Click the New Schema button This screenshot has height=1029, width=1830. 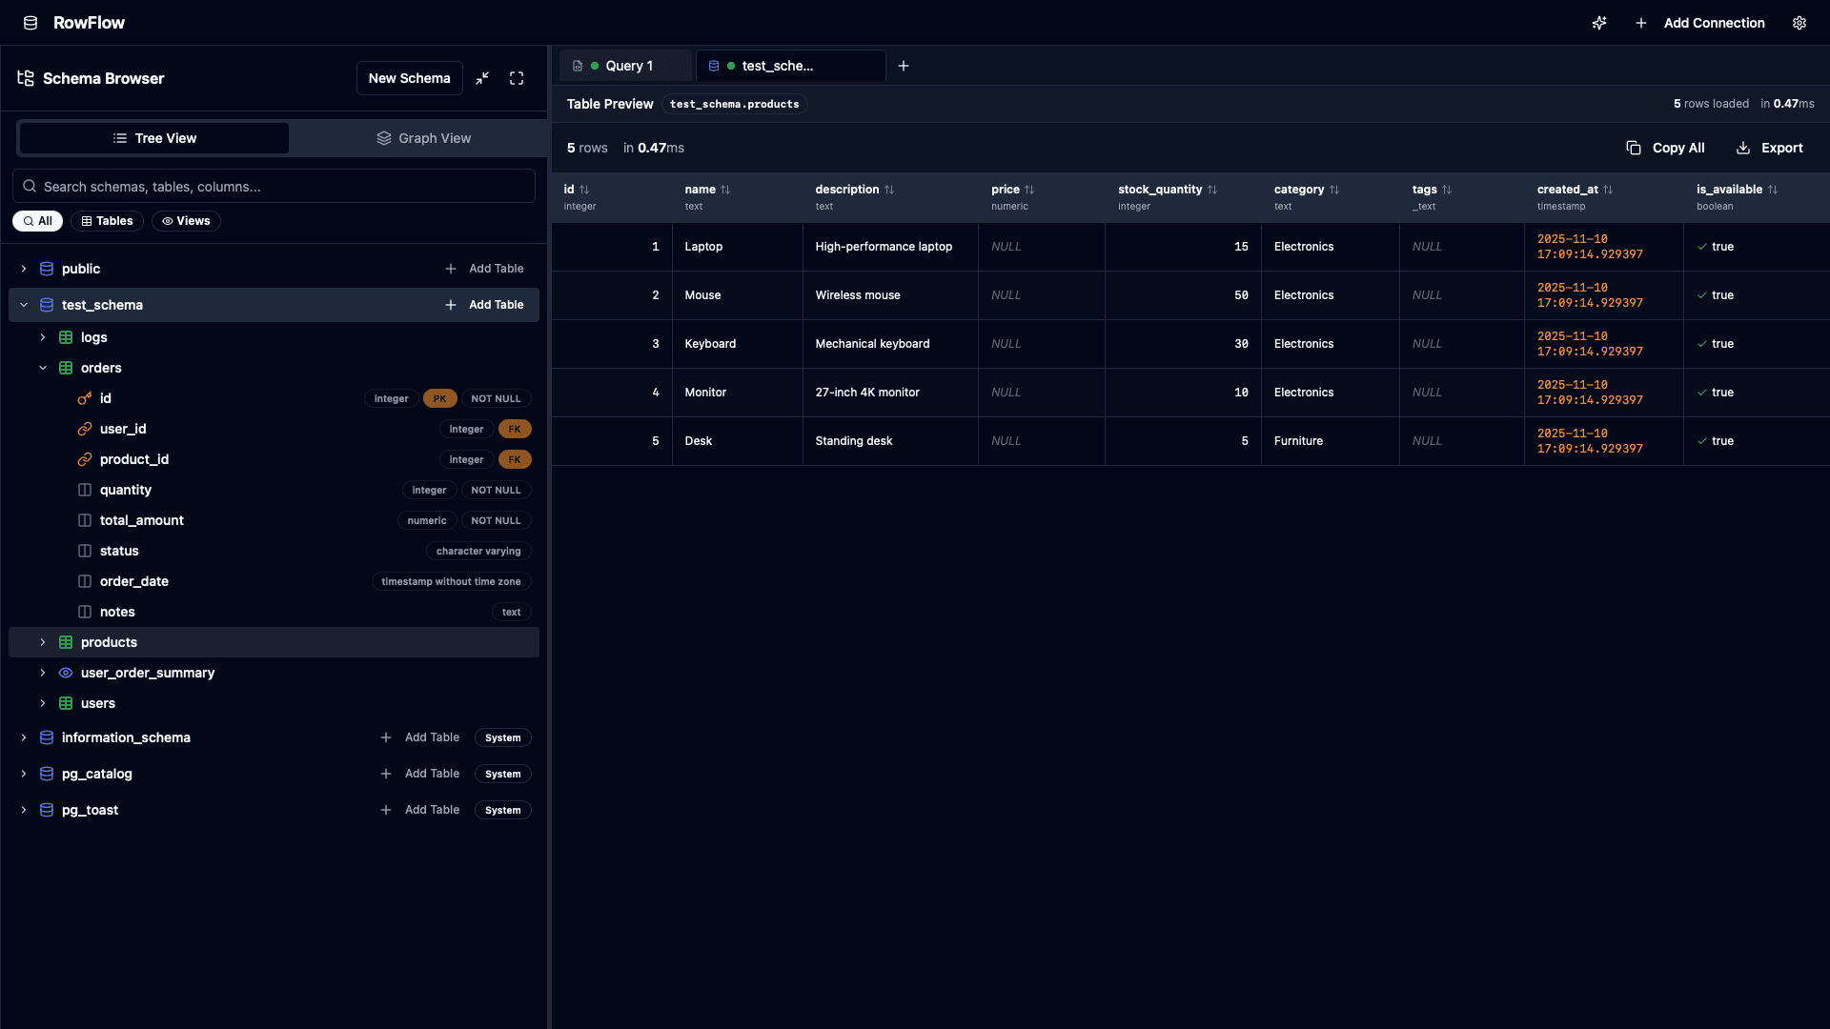pyautogui.click(x=409, y=78)
